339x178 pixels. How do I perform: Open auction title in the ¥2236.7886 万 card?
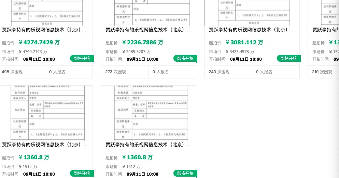[149, 30]
